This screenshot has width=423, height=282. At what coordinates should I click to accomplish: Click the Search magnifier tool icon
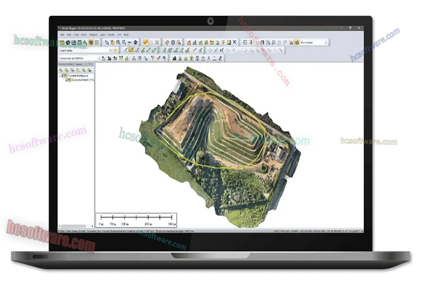click(x=179, y=42)
